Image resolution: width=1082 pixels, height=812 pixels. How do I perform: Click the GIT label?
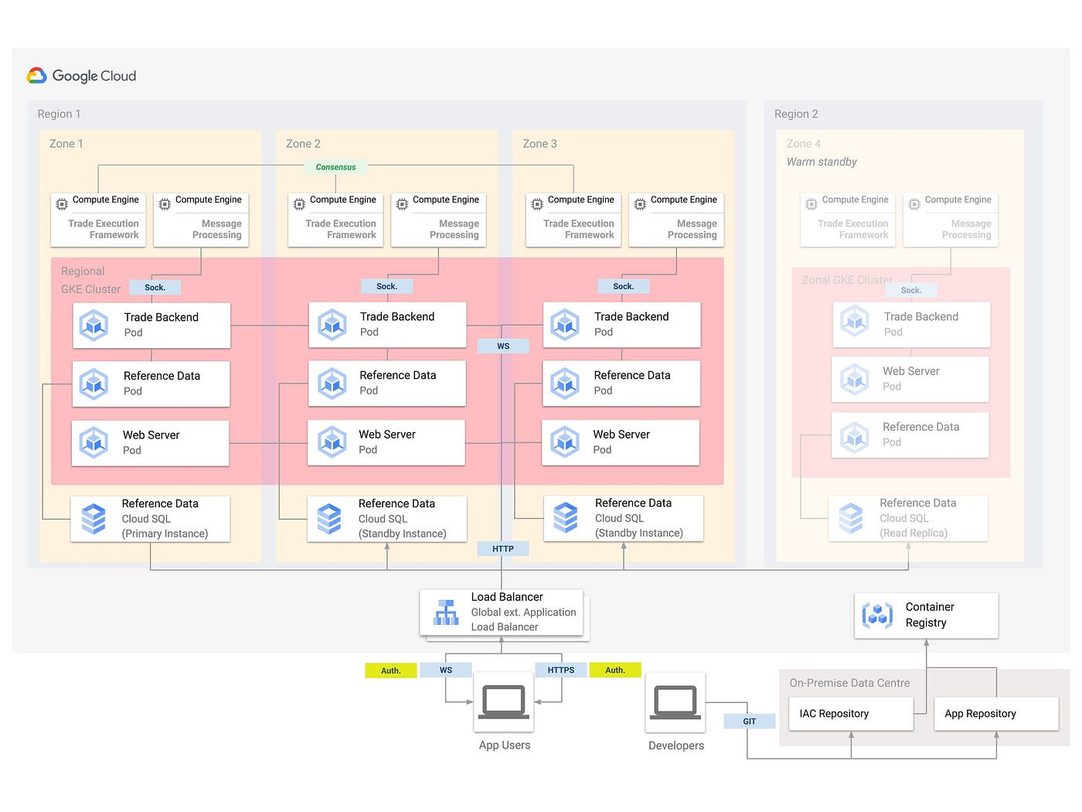click(750, 722)
